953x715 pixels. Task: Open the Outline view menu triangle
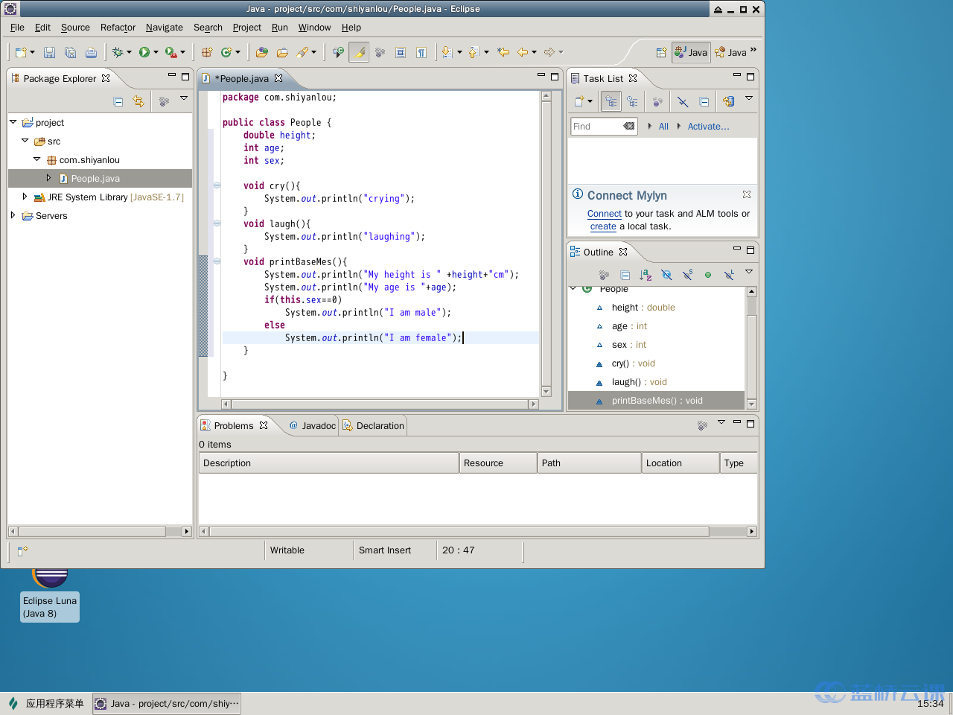pos(749,272)
